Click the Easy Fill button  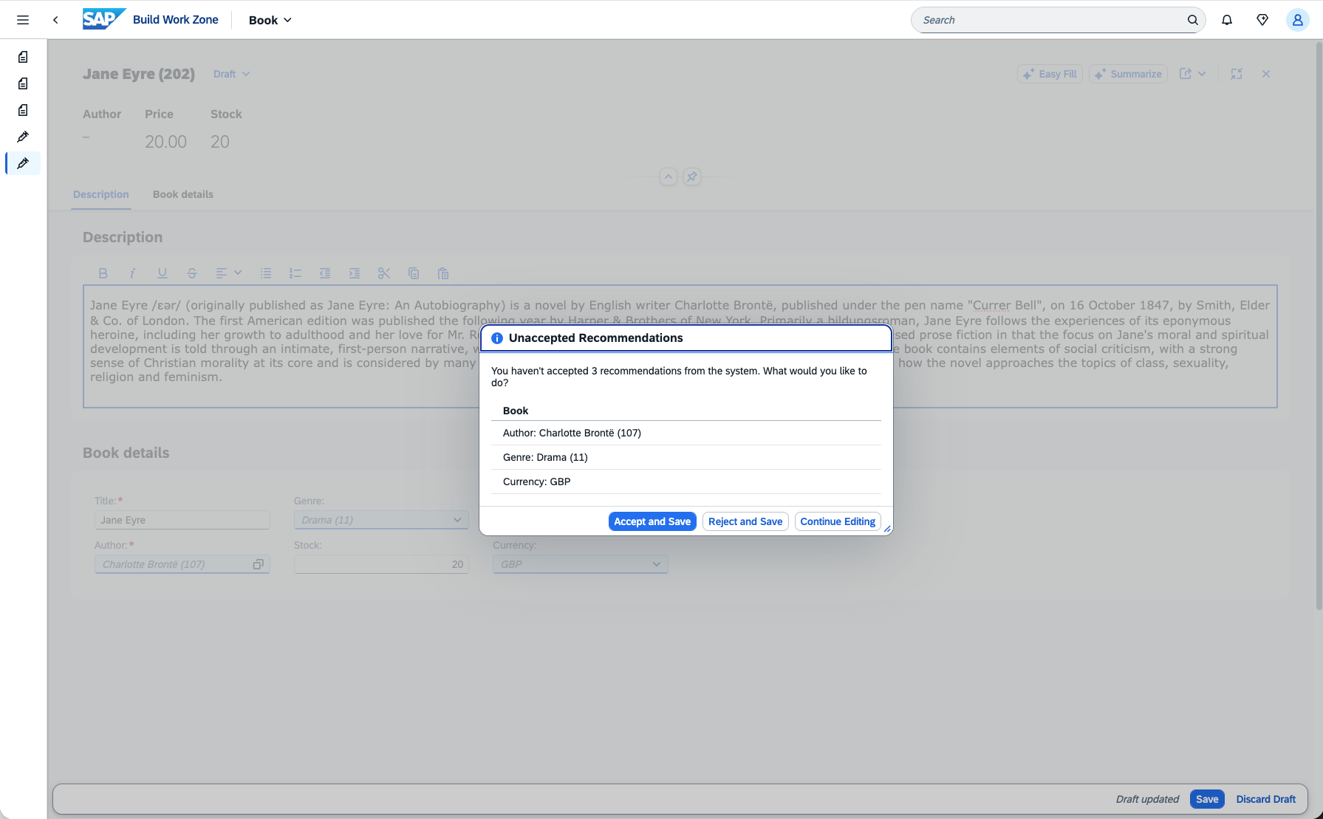point(1050,74)
